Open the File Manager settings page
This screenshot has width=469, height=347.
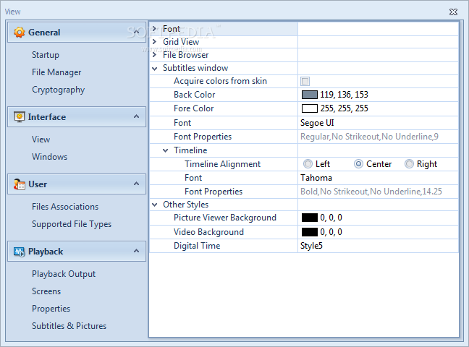(56, 72)
